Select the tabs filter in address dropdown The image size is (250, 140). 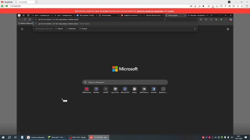coord(83,29)
